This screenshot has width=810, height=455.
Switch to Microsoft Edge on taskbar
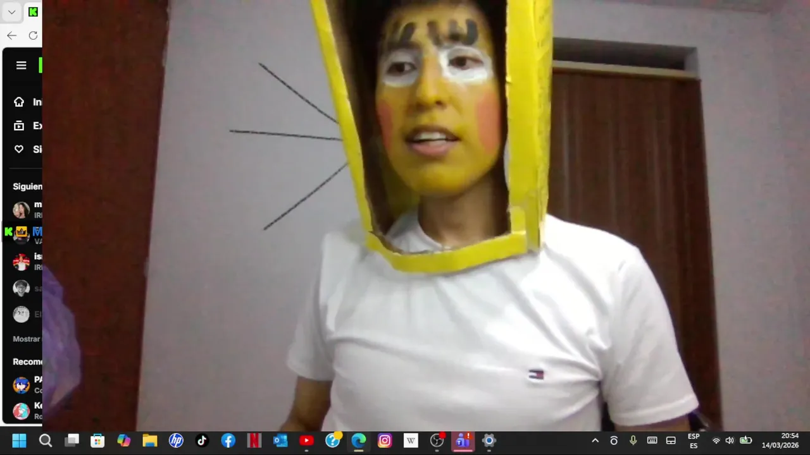tap(359, 440)
